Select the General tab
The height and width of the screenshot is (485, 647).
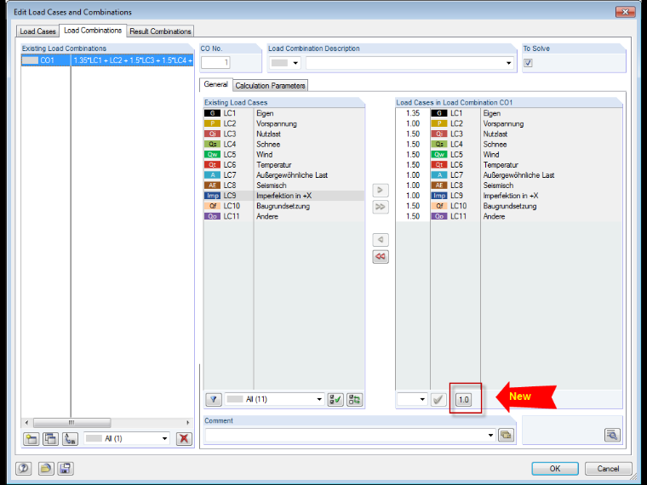click(215, 84)
